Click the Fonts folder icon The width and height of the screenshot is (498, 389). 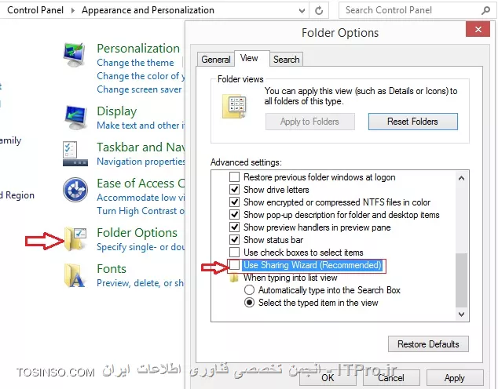click(75, 275)
